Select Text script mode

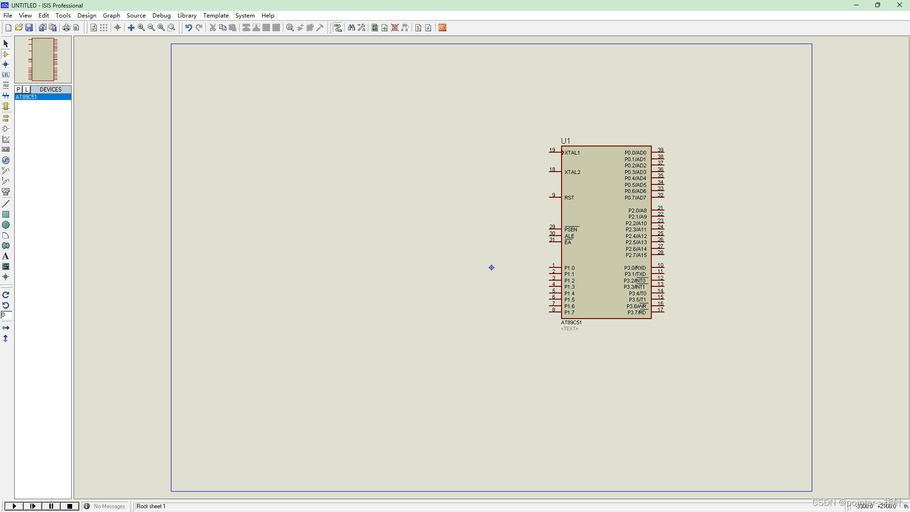[x=6, y=85]
